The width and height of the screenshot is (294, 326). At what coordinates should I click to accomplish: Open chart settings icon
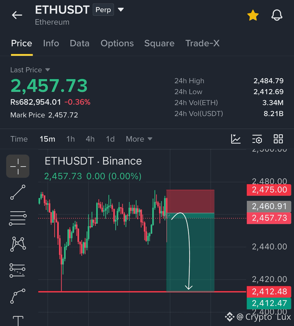coord(257,139)
